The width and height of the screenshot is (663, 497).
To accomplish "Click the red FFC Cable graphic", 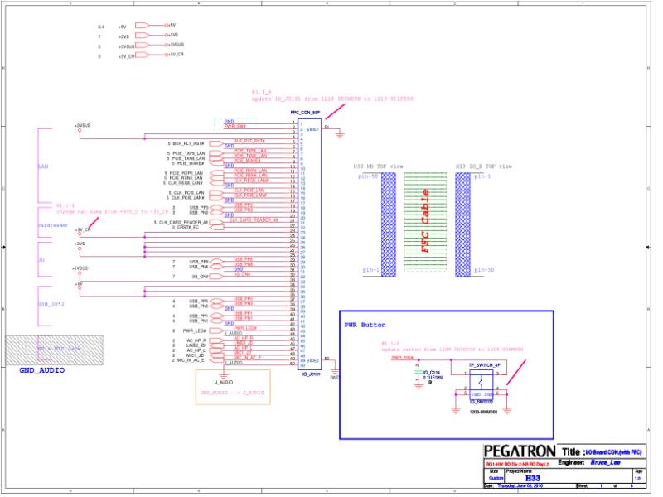I will 425,221.
